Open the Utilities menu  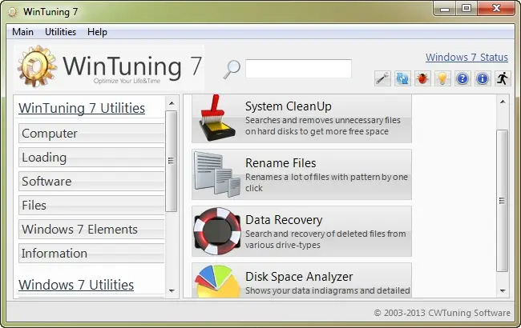tap(60, 32)
